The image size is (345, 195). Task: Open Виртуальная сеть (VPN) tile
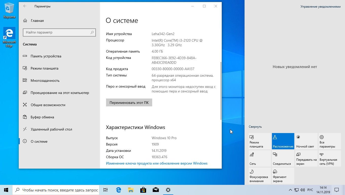pos(330,158)
